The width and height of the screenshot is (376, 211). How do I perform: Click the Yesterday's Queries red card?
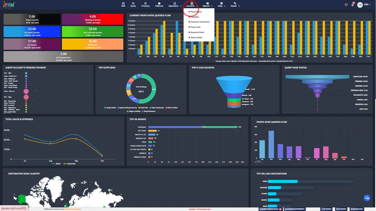click(x=93, y=19)
